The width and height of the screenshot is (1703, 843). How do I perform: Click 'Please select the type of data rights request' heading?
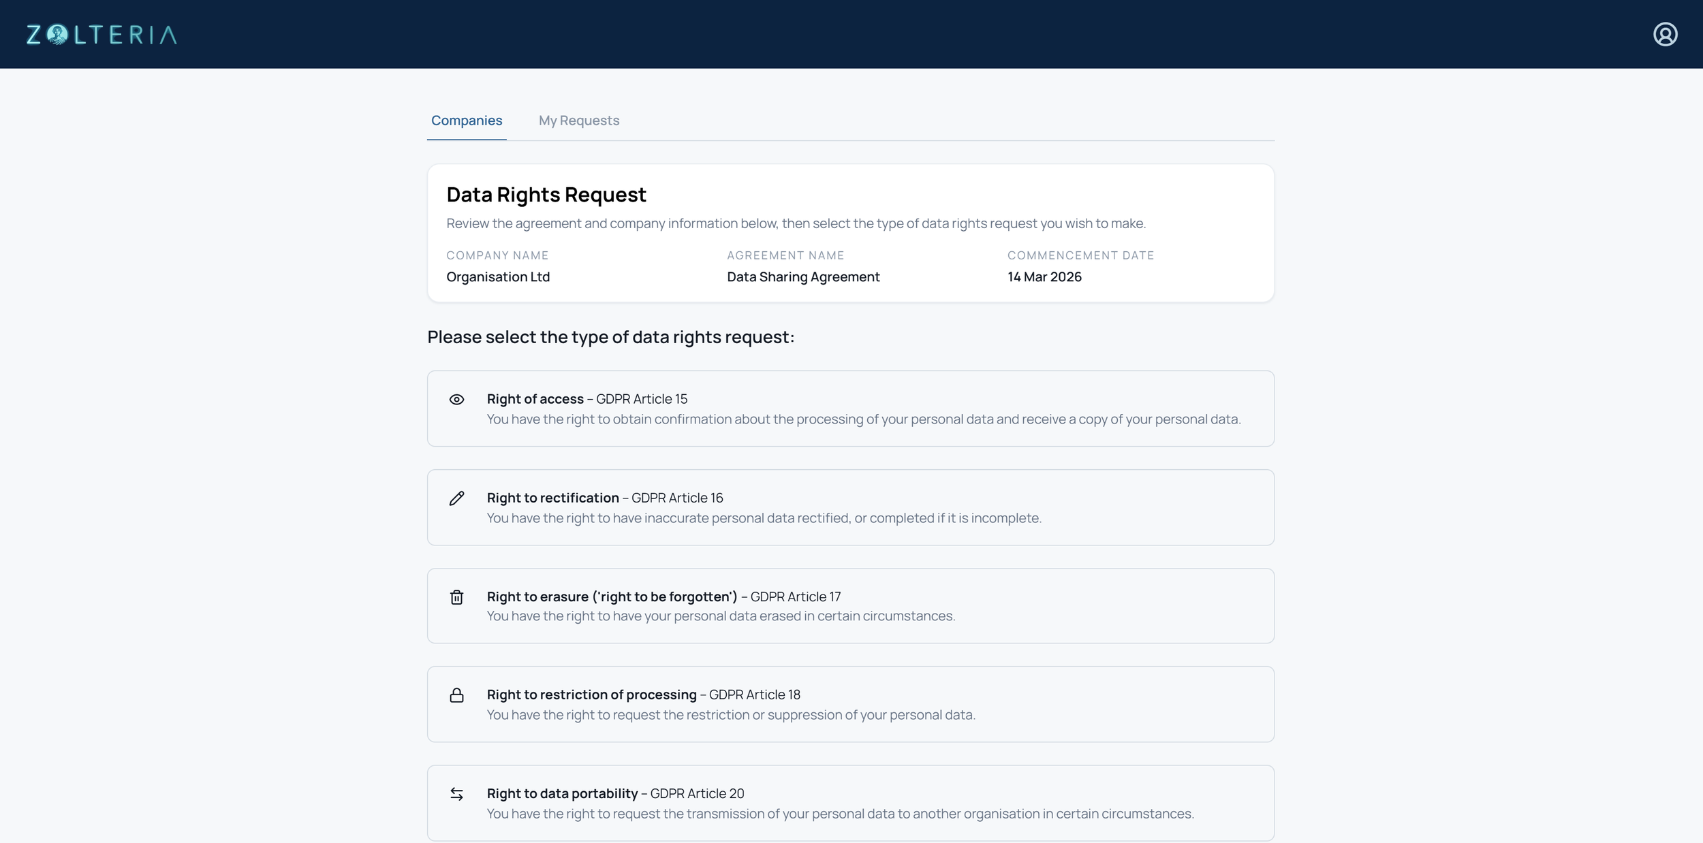pos(610,337)
